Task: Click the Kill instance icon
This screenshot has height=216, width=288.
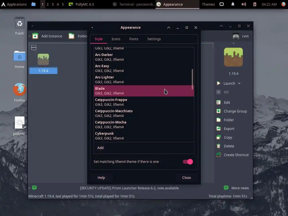Action: (x=218, y=92)
